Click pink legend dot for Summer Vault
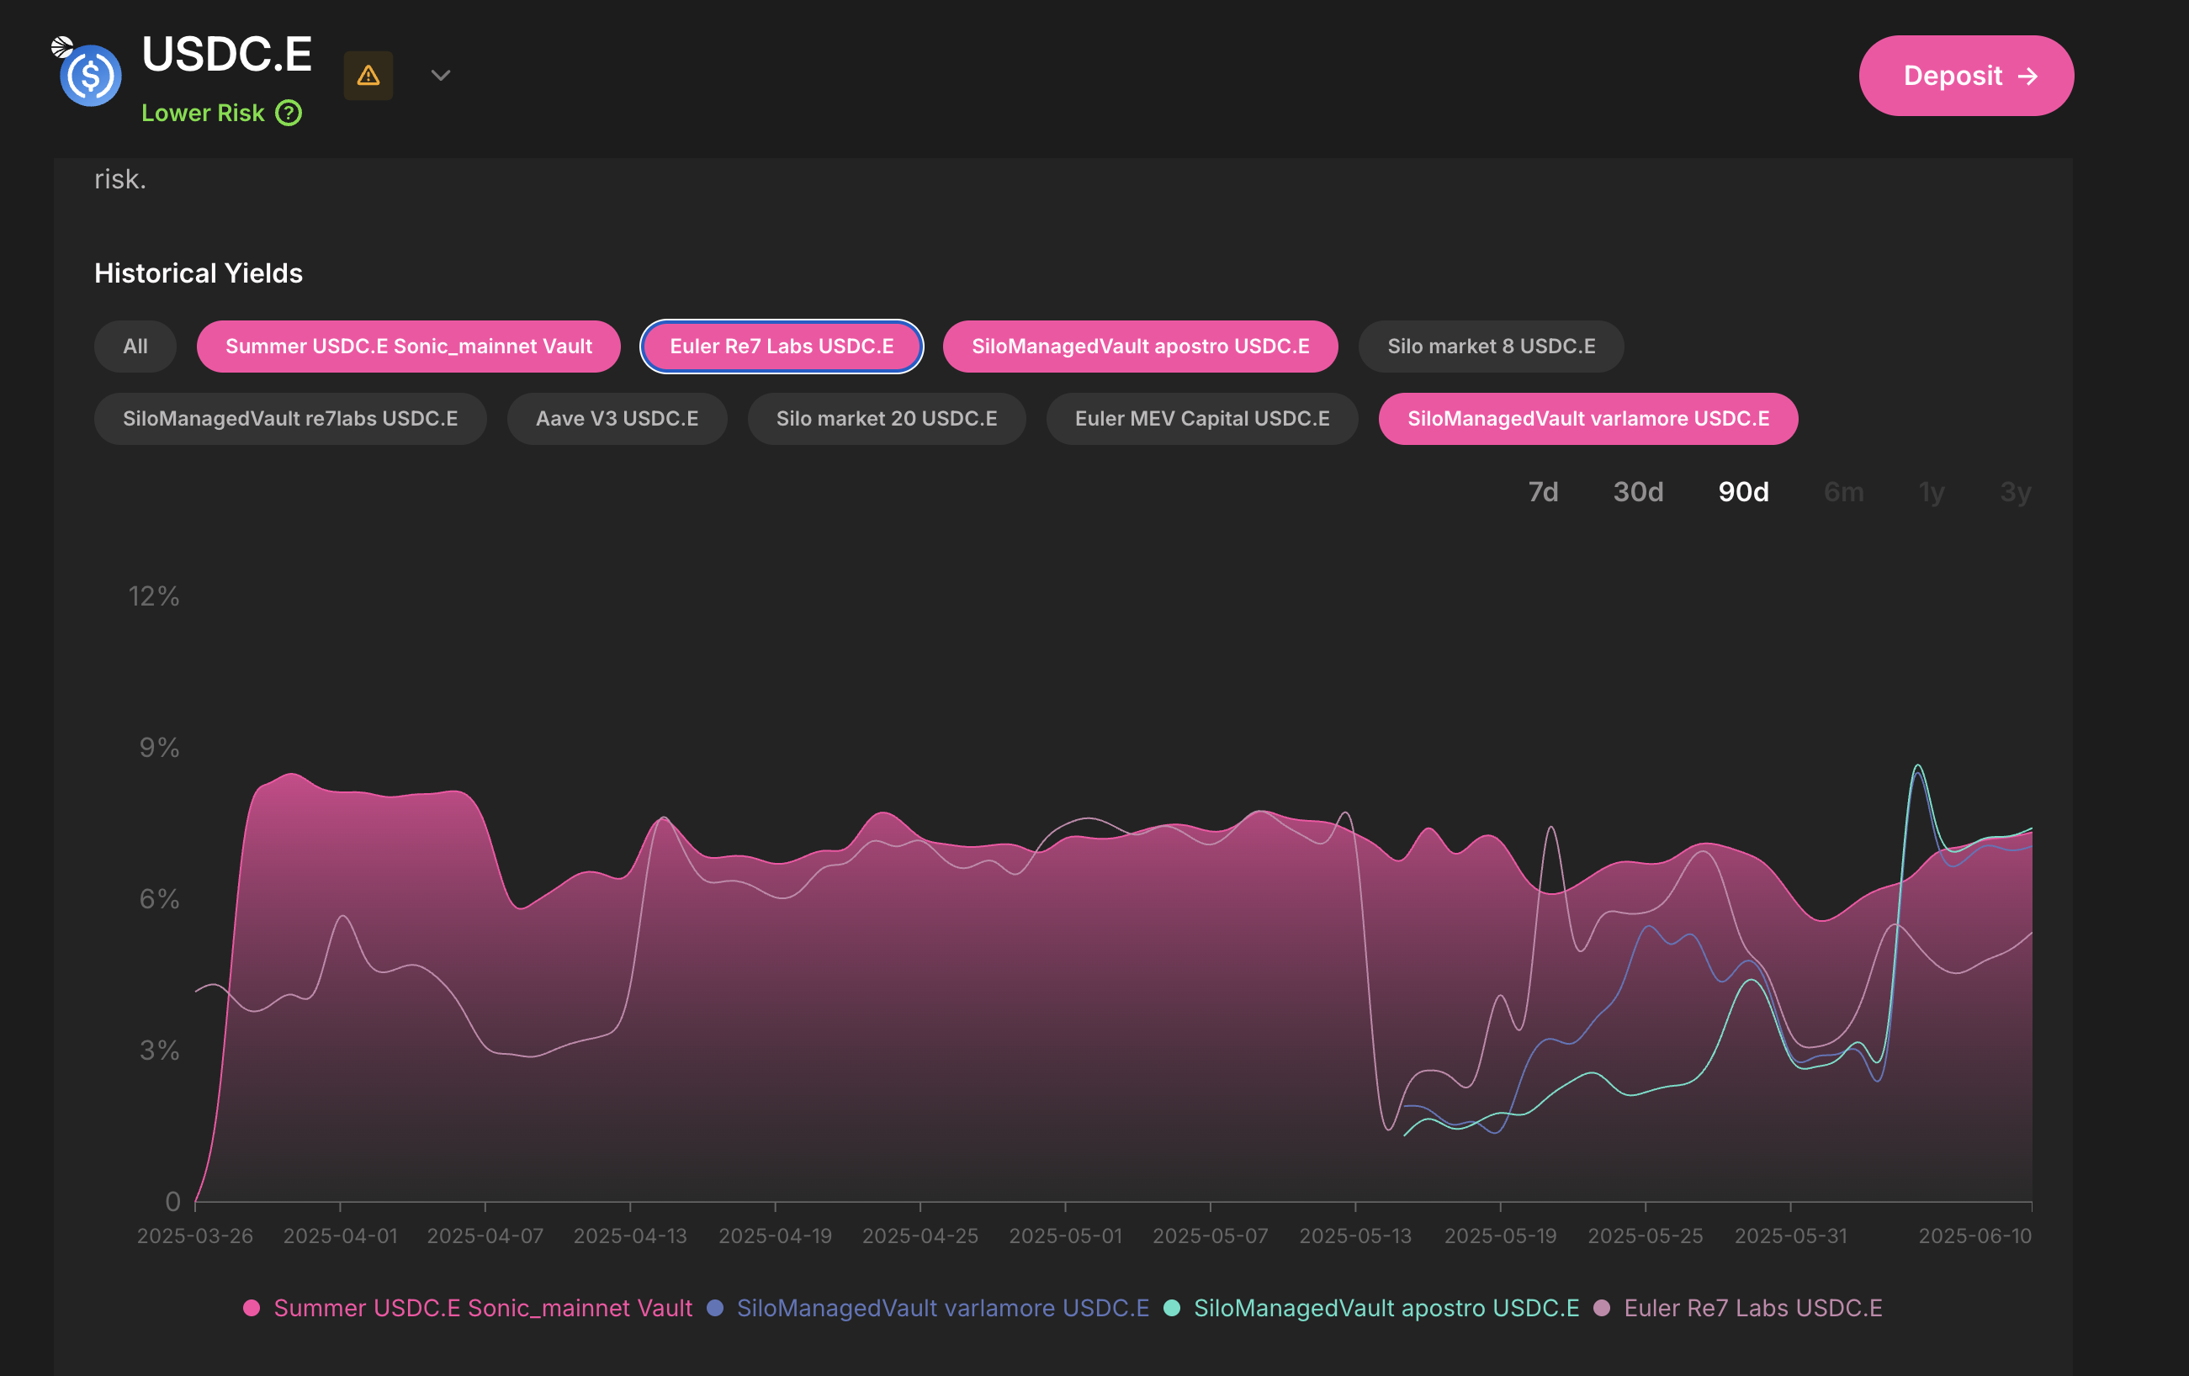 [x=252, y=1308]
